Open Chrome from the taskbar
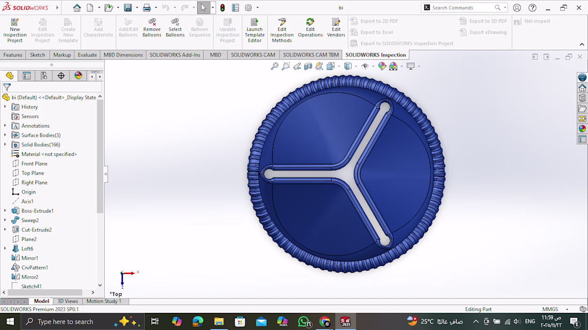 tap(325, 321)
